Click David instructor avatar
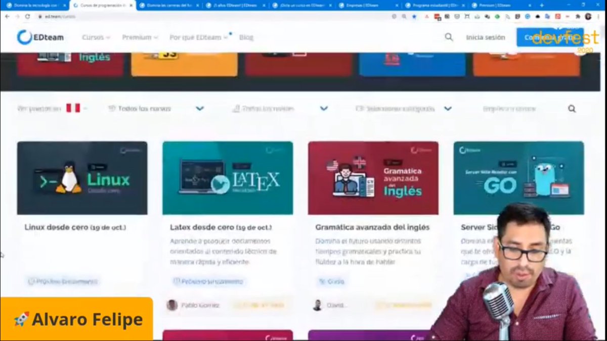Image resolution: width=607 pixels, height=341 pixels. [317, 305]
